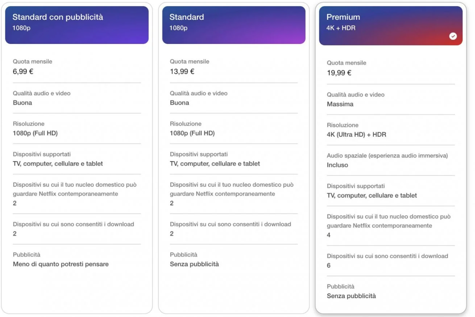Image resolution: width=475 pixels, height=317 pixels.
Task: Click the 19,99 € monthly price
Action: (x=339, y=73)
